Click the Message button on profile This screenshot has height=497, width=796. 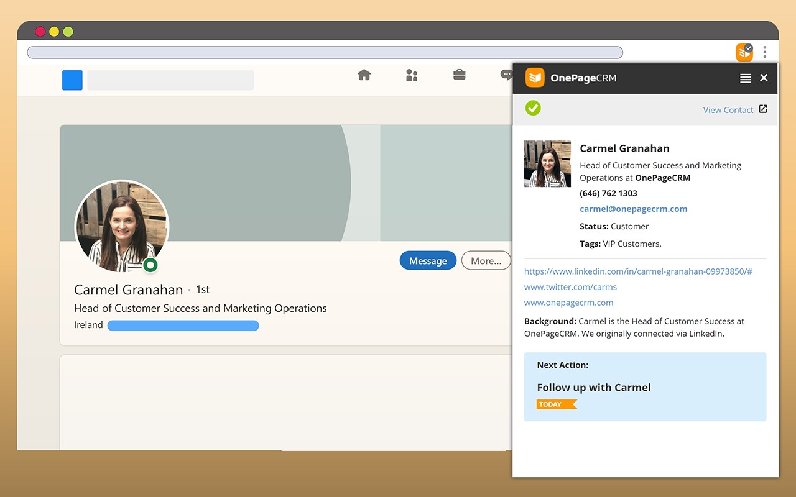coord(428,261)
